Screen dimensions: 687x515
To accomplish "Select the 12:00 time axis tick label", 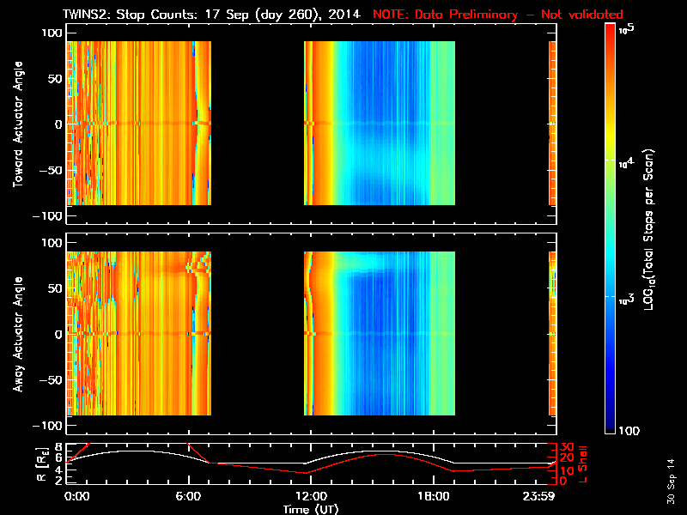I will [310, 495].
